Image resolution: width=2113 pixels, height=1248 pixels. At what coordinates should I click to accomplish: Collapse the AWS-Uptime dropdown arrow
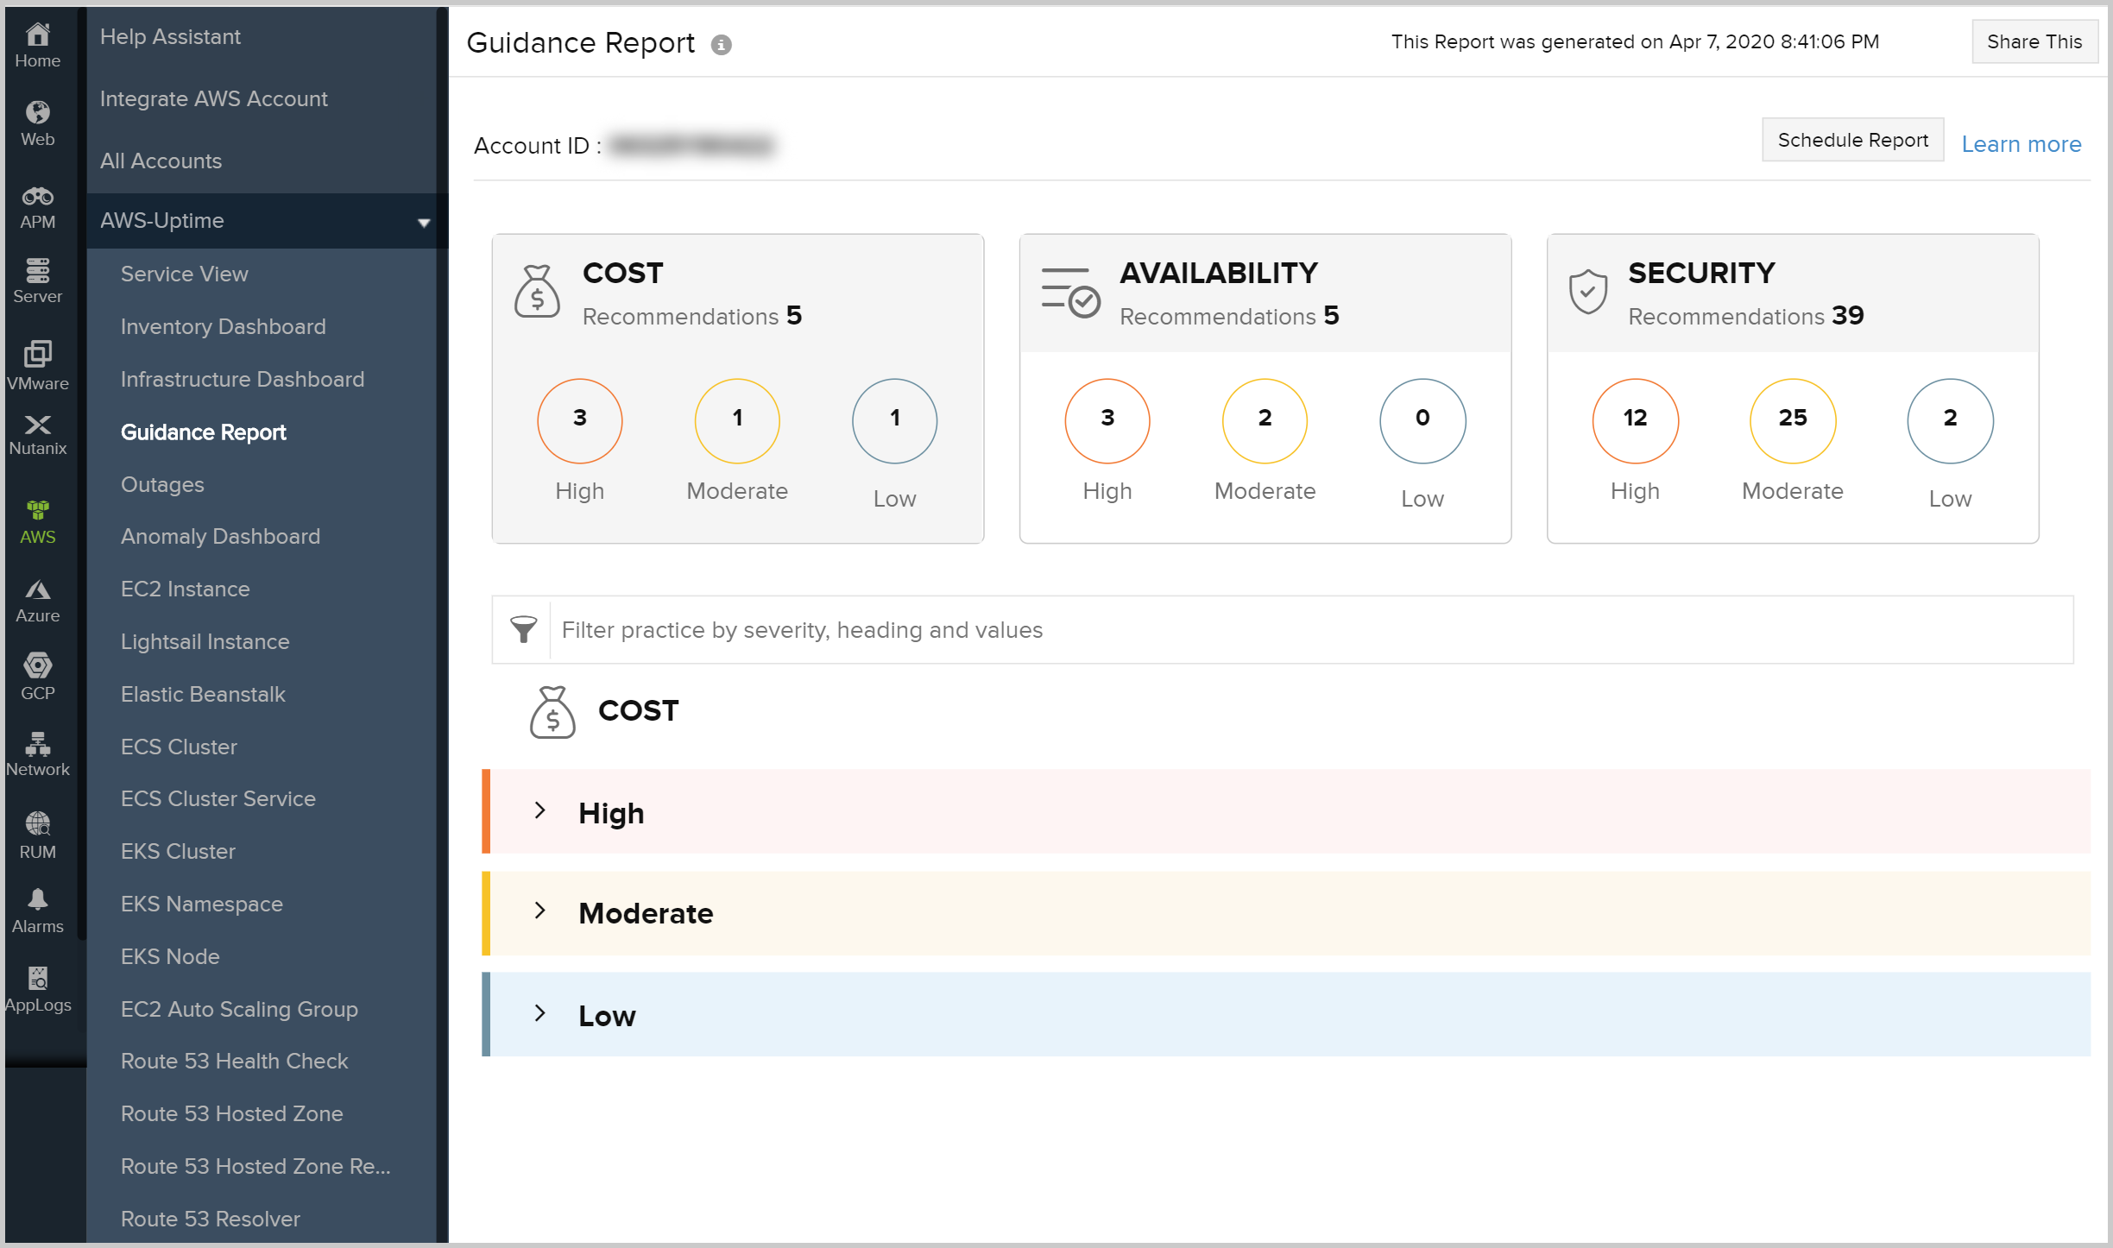(x=424, y=222)
